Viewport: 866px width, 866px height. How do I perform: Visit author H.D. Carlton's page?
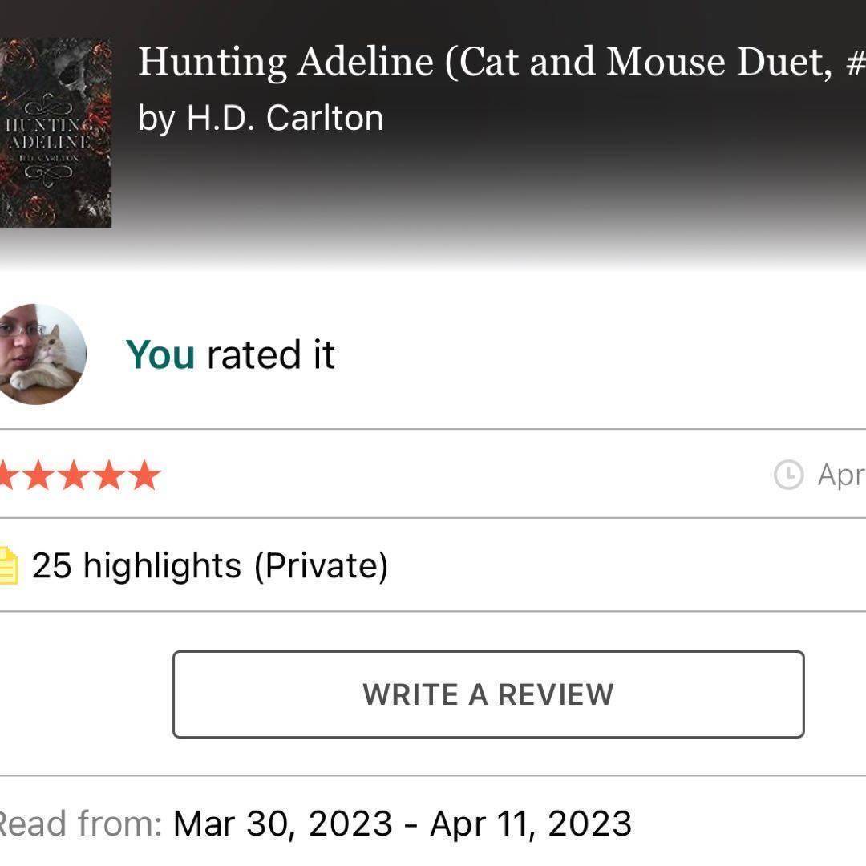pyautogui.click(x=285, y=118)
